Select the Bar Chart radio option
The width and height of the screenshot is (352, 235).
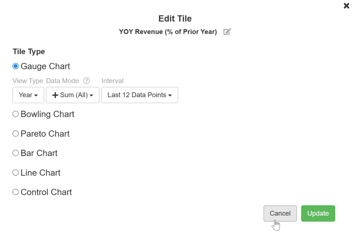[x=16, y=153]
